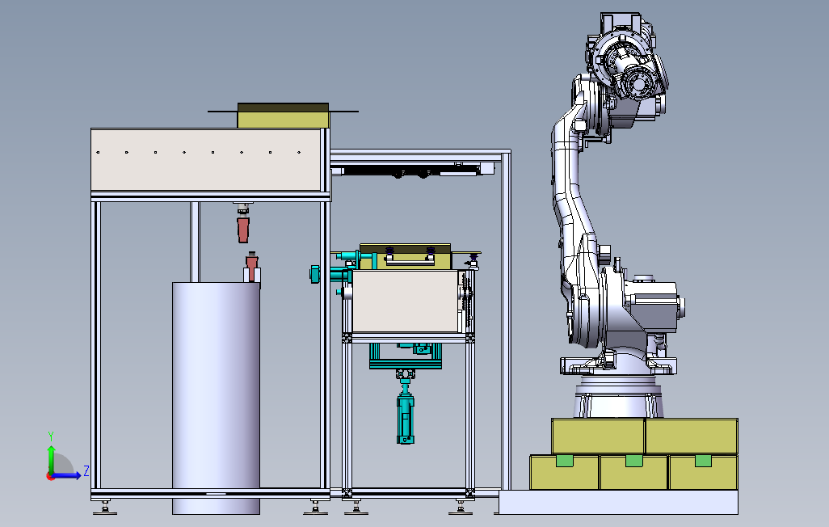
Task: Click the green Y axis arrow of triad
Action: [x=51, y=459]
